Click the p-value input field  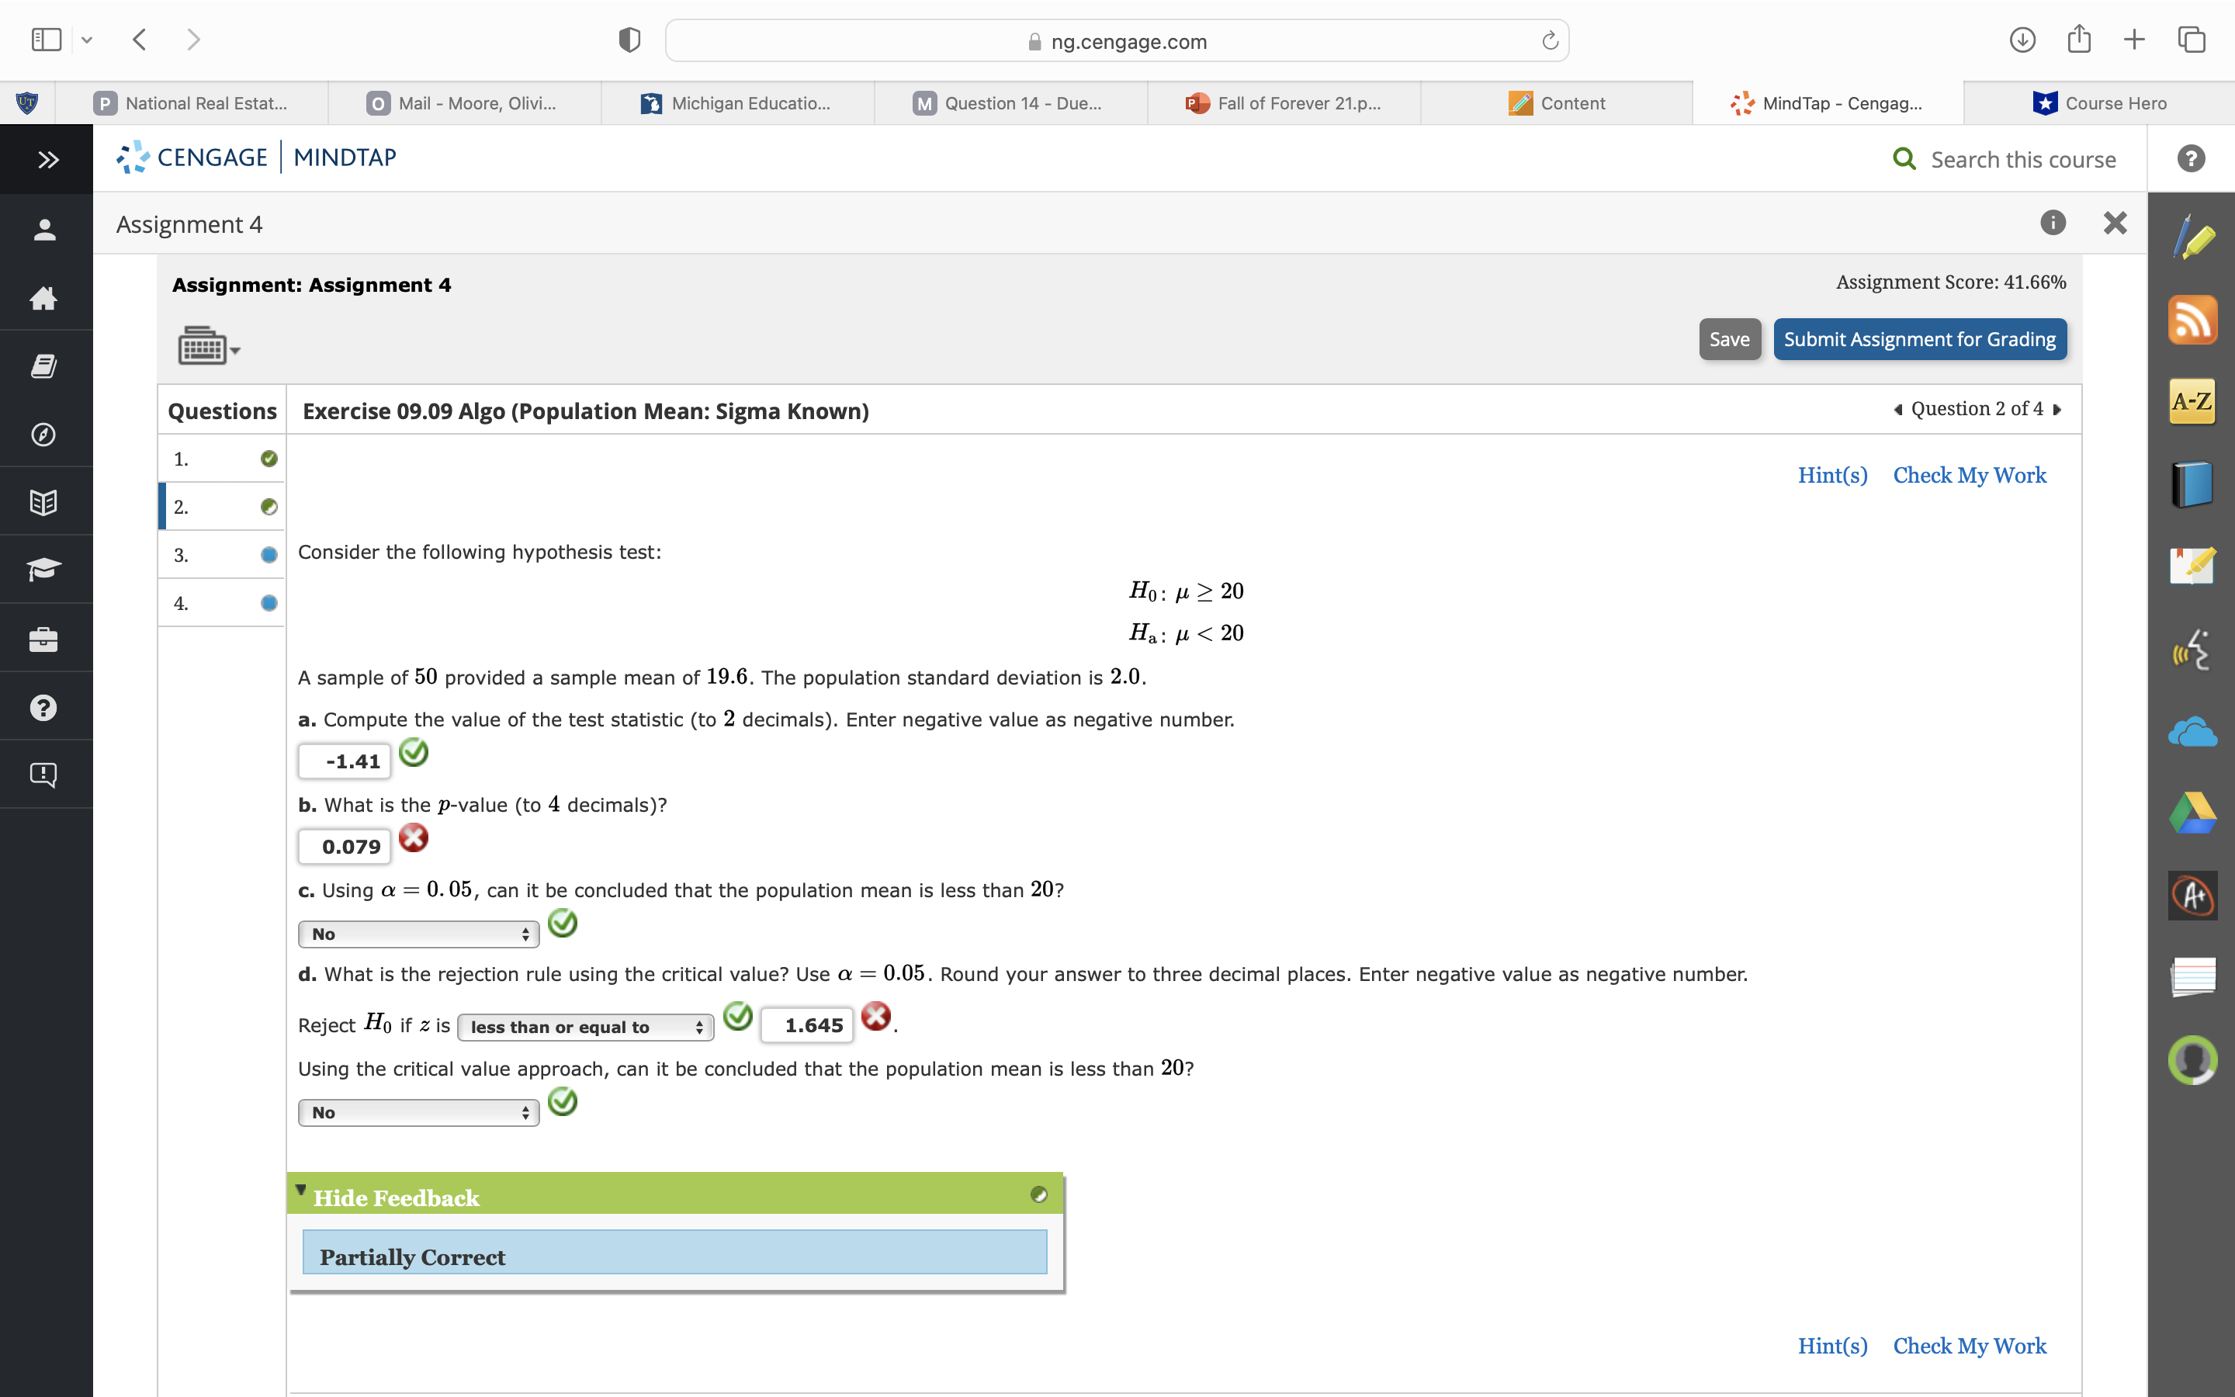pyautogui.click(x=345, y=846)
